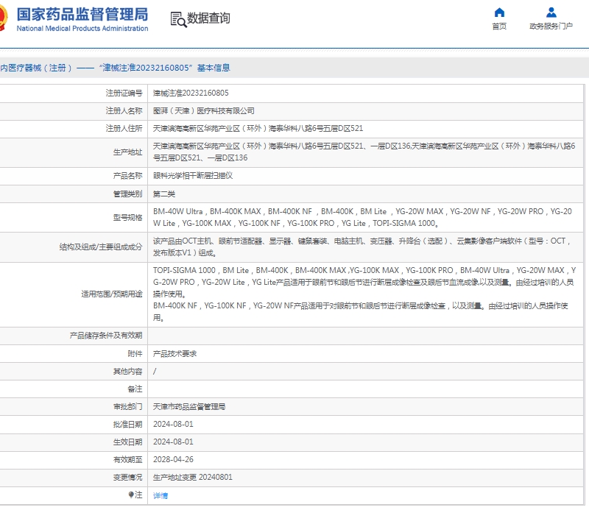Click the 注册证编号 label
589x510 pixels.
pyautogui.click(x=124, y=93)
